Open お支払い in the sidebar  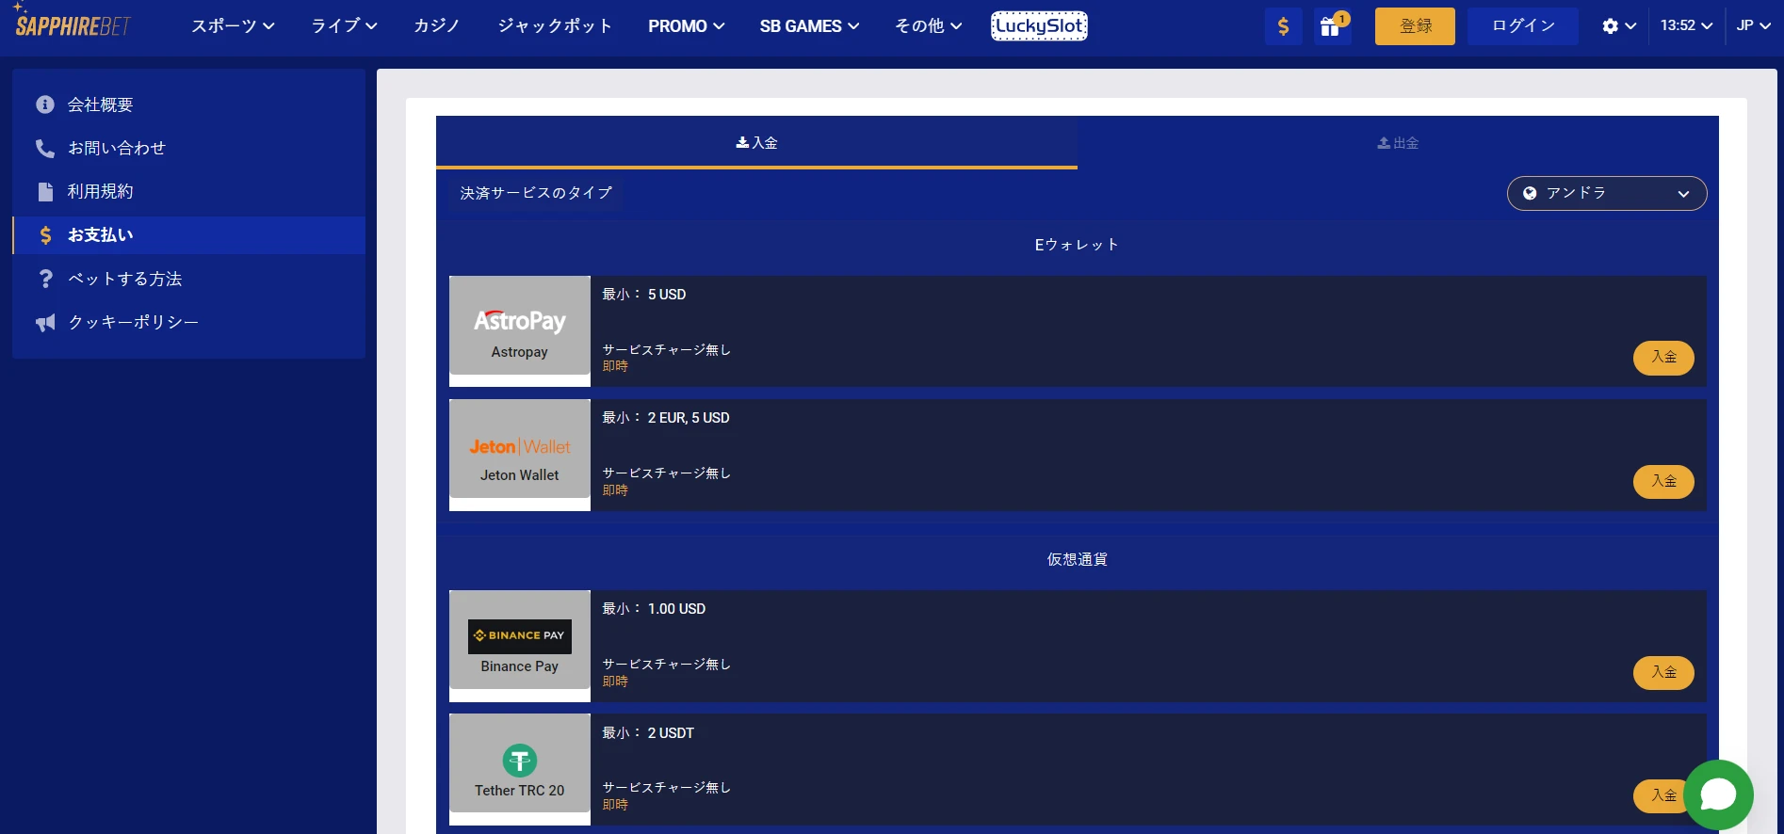188,235
